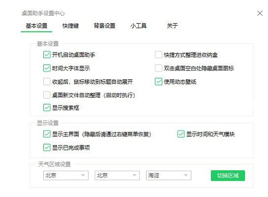
Task: Switch to the 快捷键 tab
Action: tap(70, 26)
